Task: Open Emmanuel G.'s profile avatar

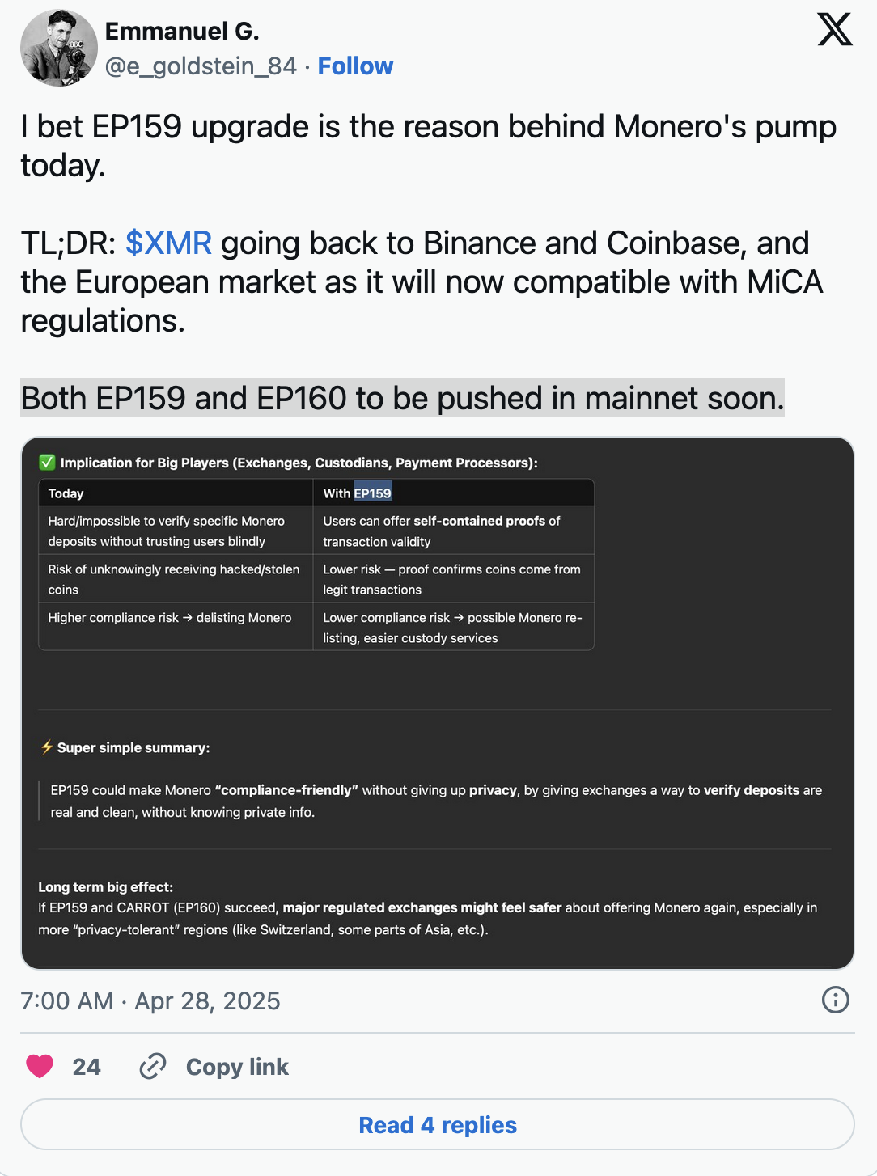Action: click(x=58, y=48)
